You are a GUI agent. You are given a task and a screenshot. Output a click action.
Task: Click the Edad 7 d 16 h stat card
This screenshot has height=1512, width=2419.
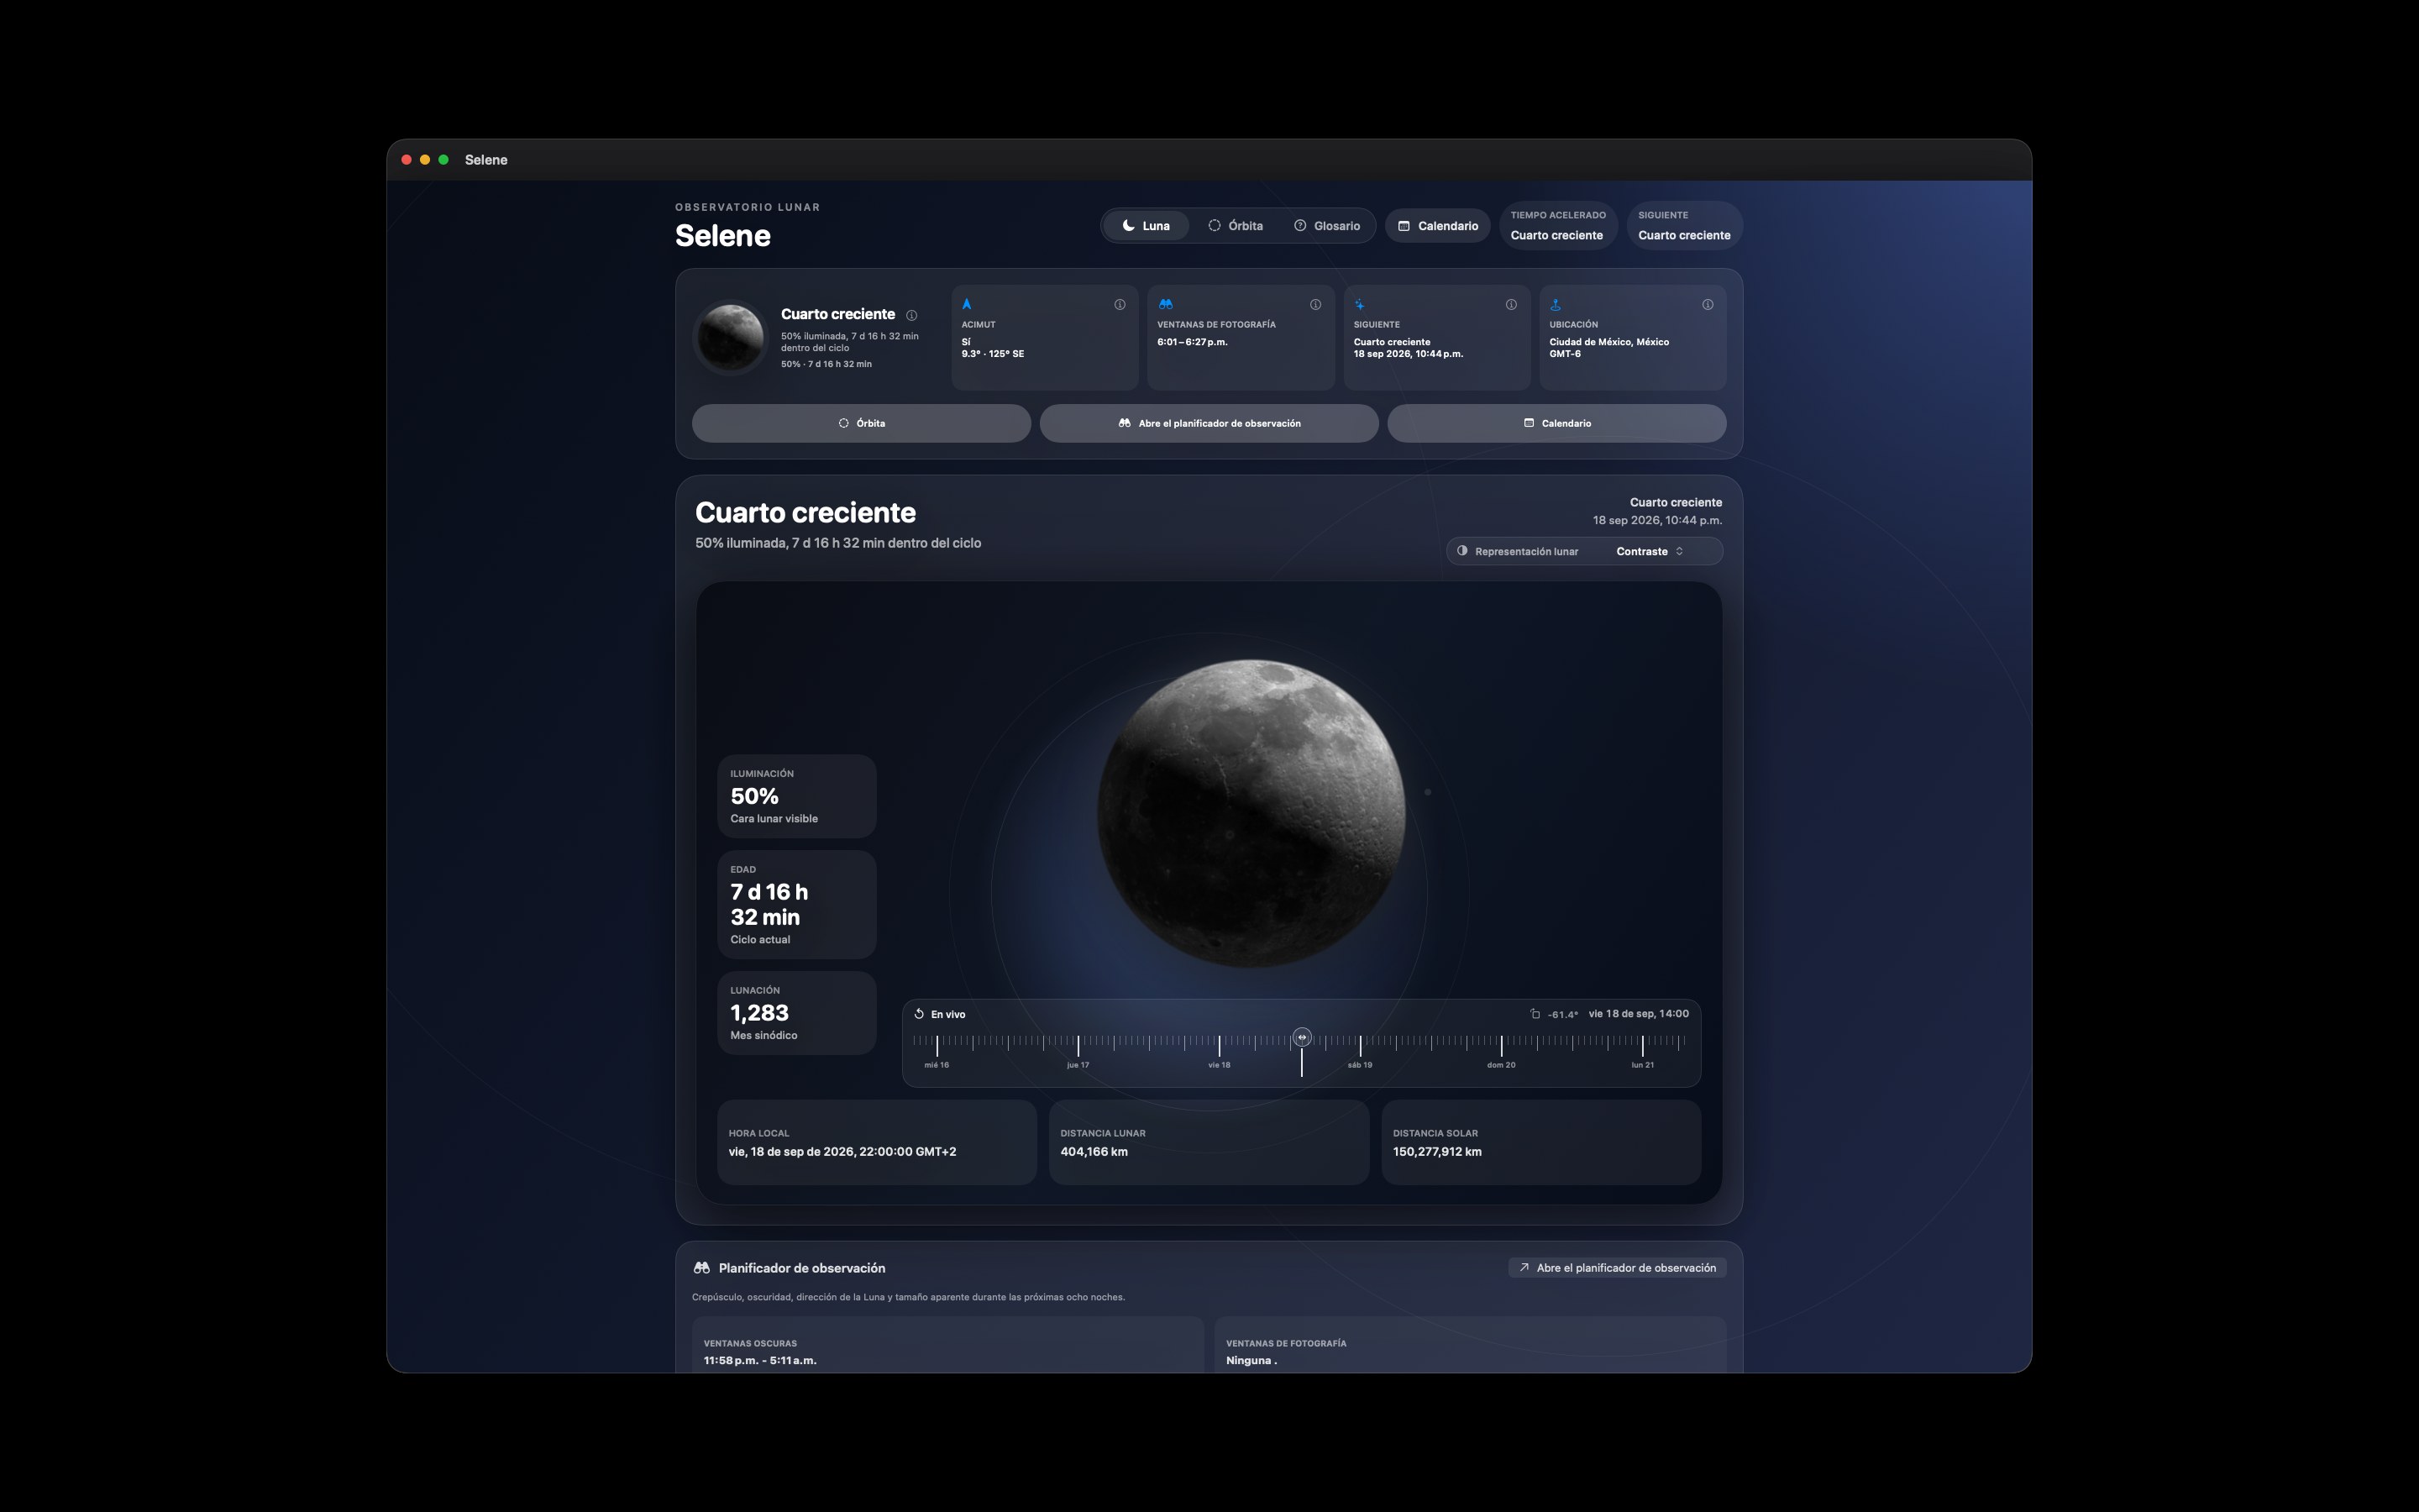click(x=796, y=904)
